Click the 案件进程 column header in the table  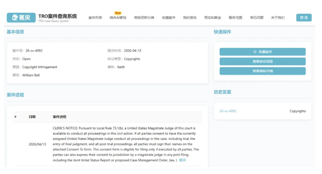point(59,116)
